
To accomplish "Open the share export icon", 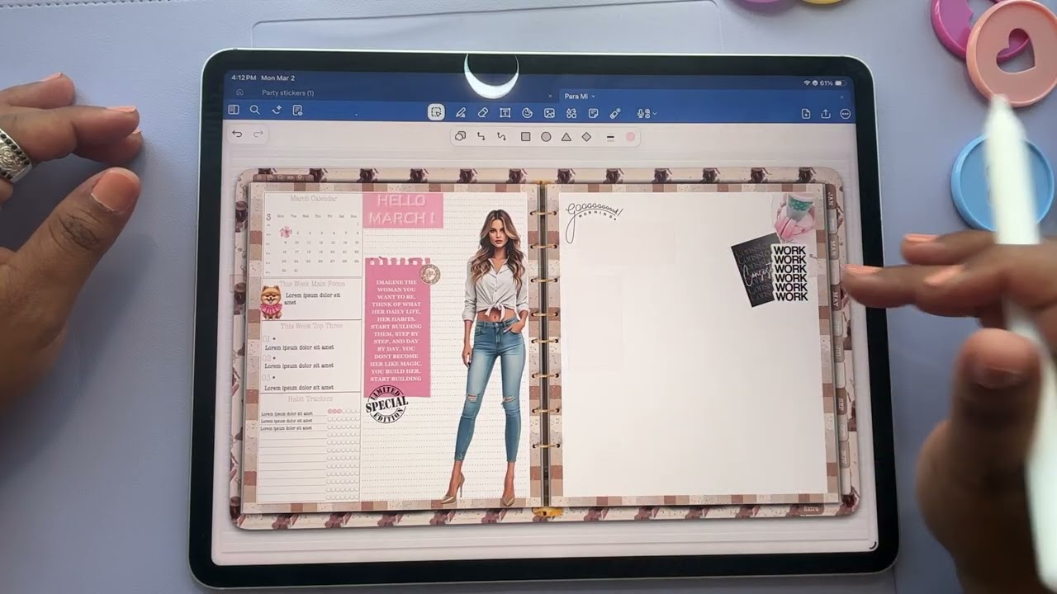I will pyautogui.click(x=826, y=114).
